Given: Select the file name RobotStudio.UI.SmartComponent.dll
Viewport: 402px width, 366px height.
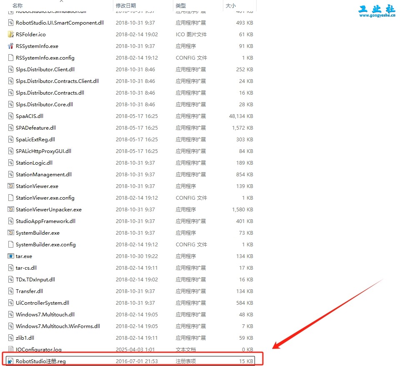Looking at the screenshot, I should click(60, 23).
